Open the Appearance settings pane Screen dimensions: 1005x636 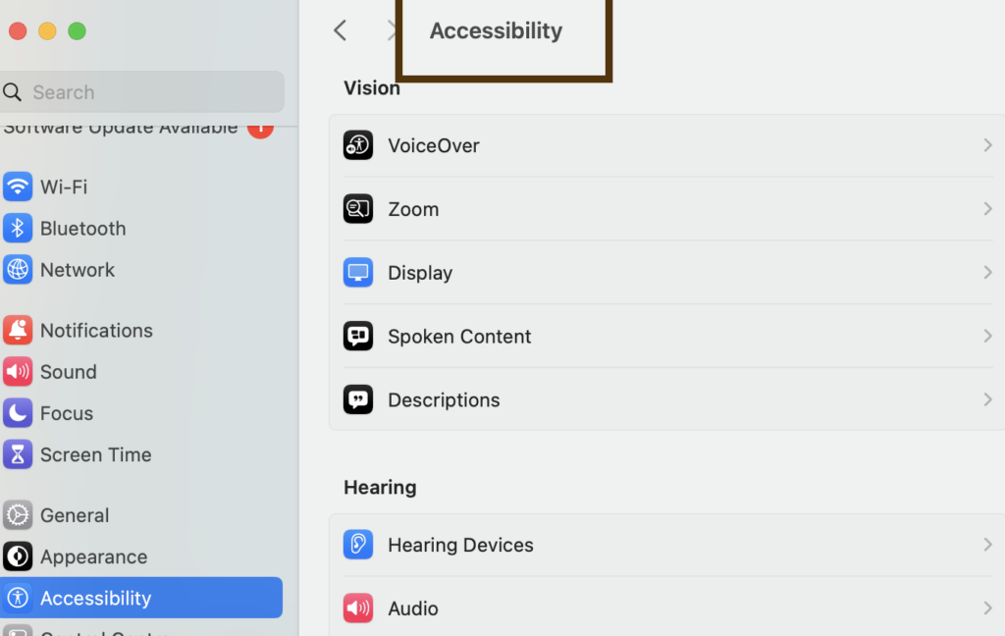pyautogui.click(x=93, y=556)
